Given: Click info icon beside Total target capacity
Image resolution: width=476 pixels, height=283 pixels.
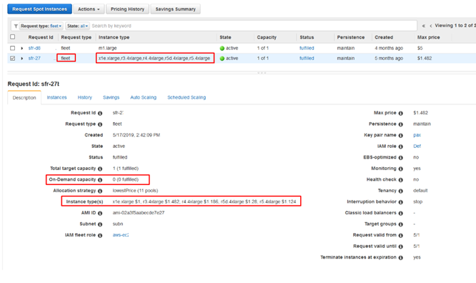Looking at the screenshot, I should coord(100,169).
